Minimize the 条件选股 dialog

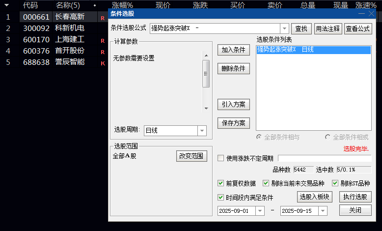[361, 14]
